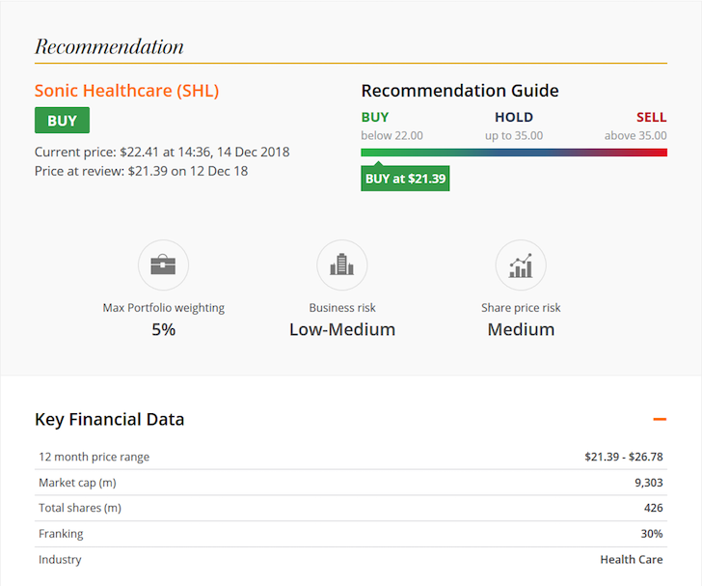Click the 'up to 35.00' threshold text
The width and height of the screenshot is (702, 586).
click(514, 135)
